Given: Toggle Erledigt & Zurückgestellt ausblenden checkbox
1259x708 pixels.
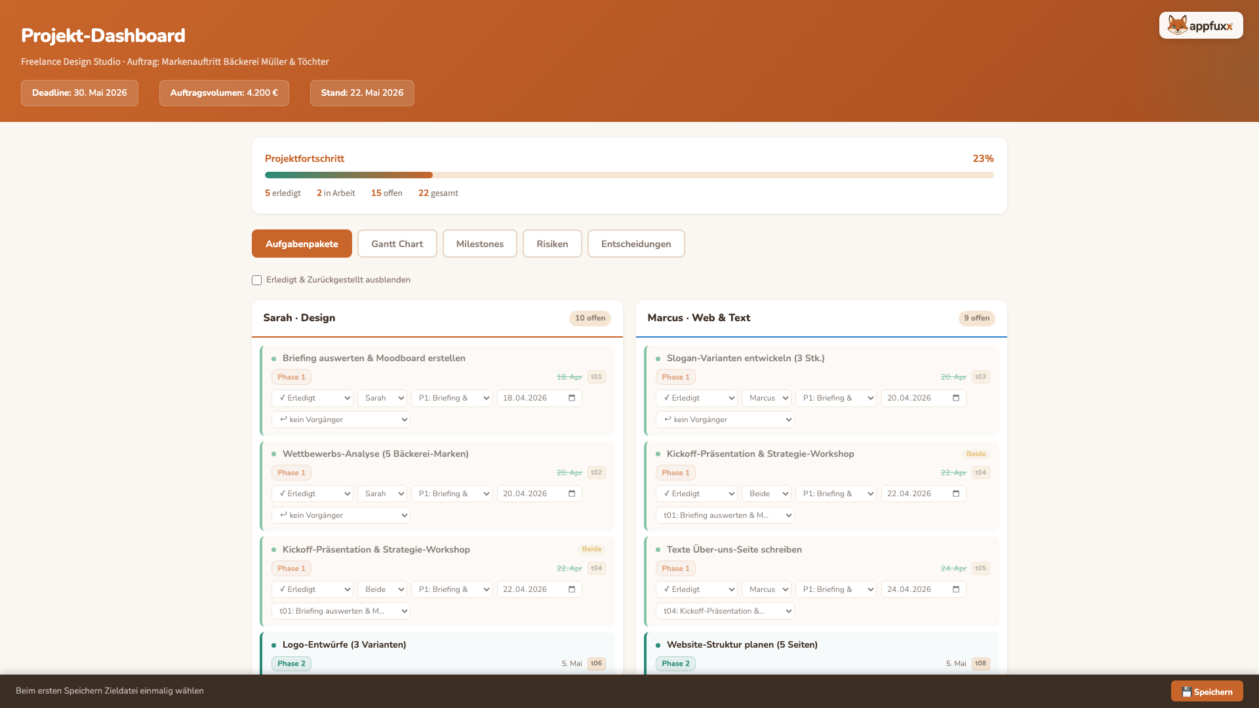Looking at the screenshot, I should tap(256, 280).
